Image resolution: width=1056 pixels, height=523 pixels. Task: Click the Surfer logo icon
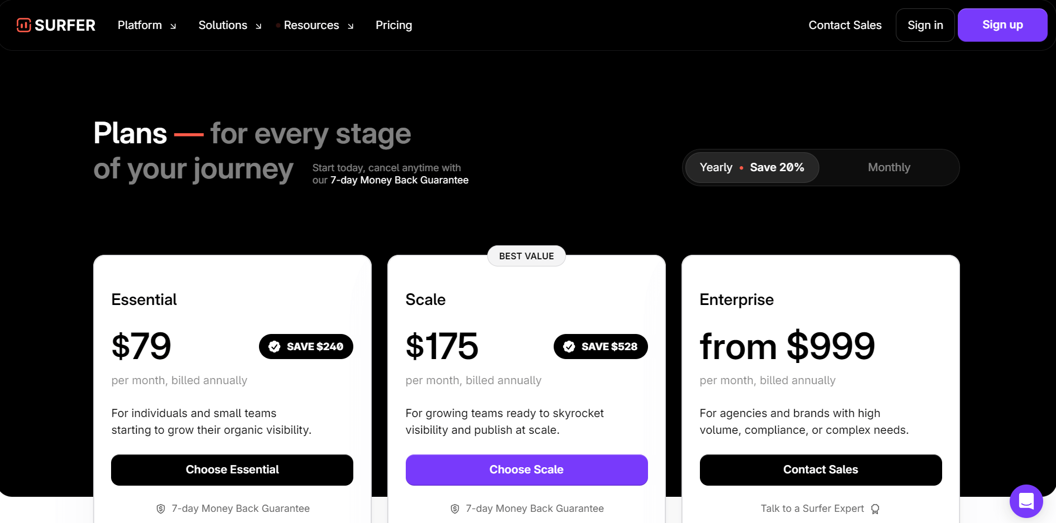tap(23, 25)
